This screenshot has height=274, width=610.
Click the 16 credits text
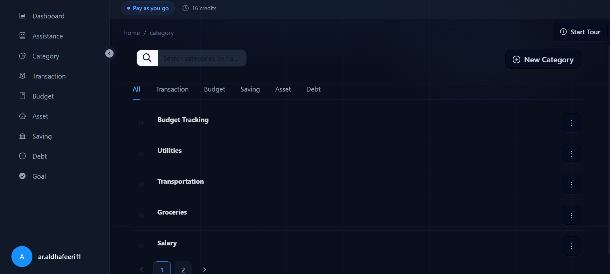(x=204, y=8)
